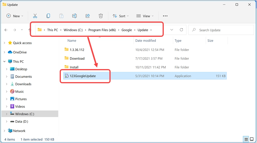This screenshot has width=257, height=143.
Task: Open the Sort dropdown menu
Action: (x=121, y=16)
